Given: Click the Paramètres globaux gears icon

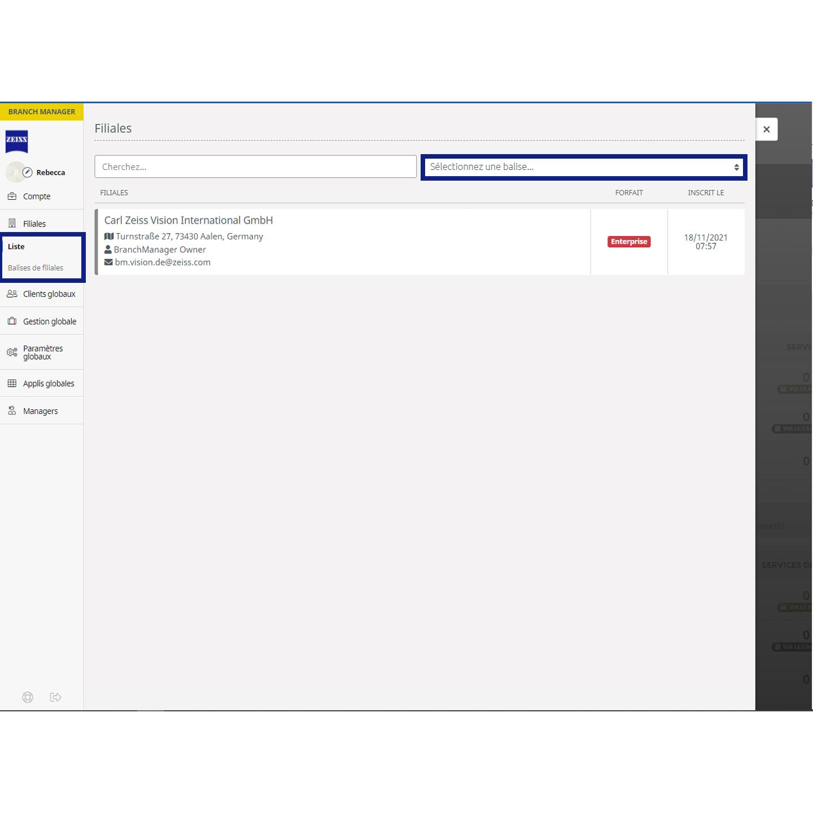Looking at the screenshot, I should click(x=12, y=352).
